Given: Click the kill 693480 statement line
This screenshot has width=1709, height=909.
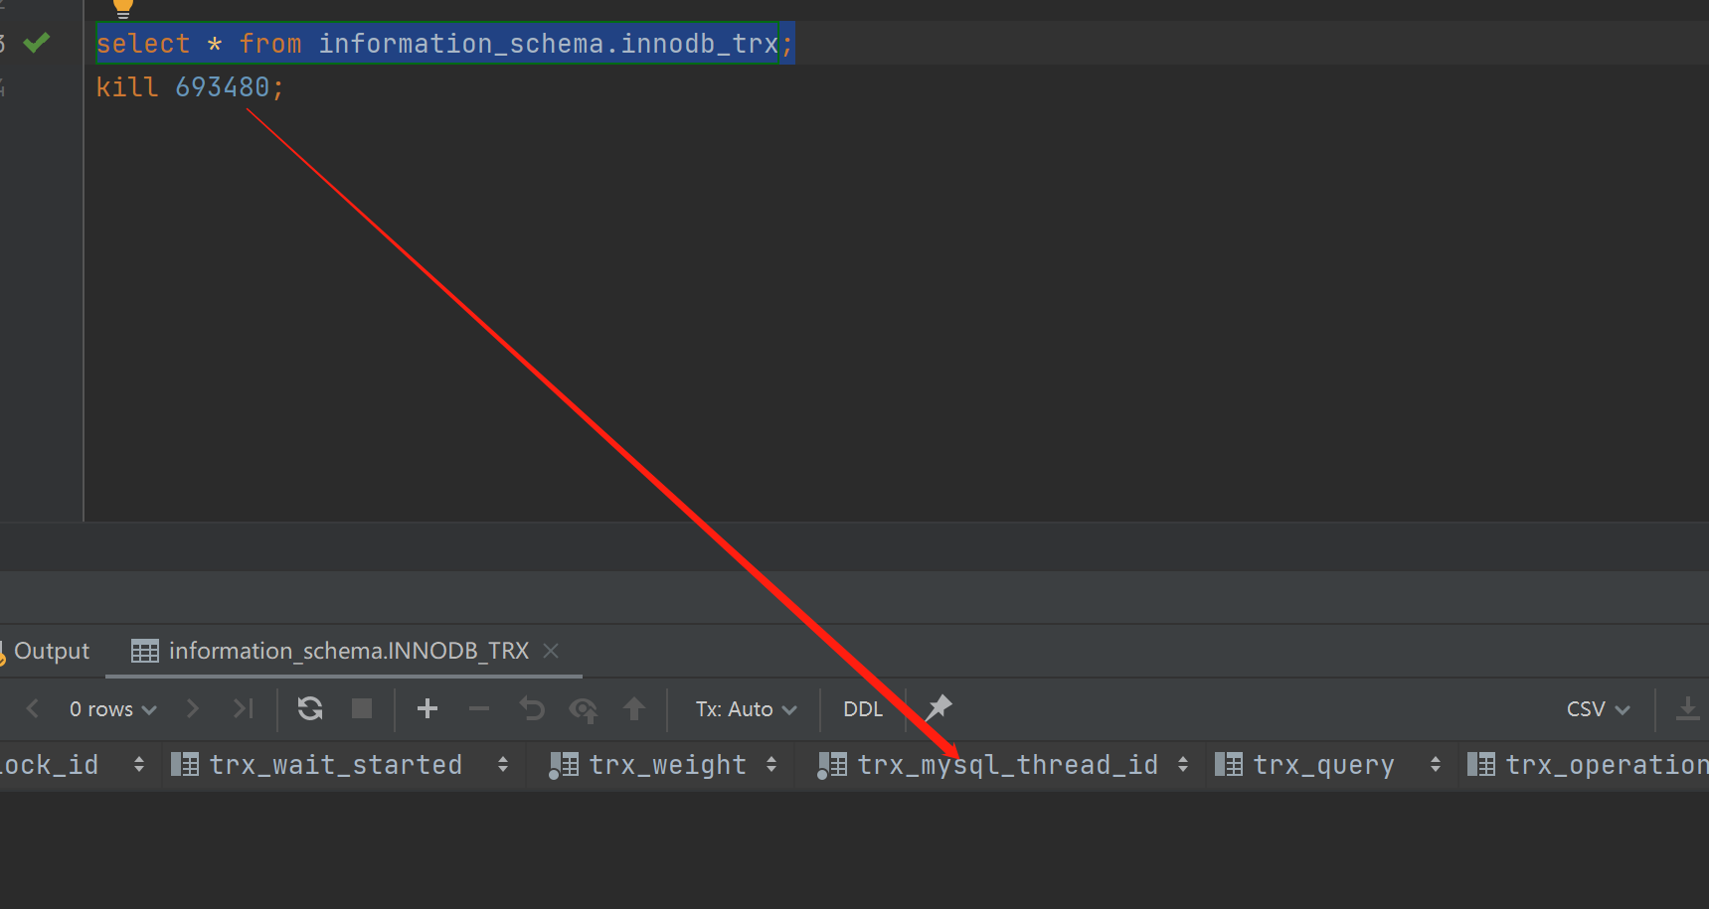Looking at the screenshot, I should click(x=190, y=87).
